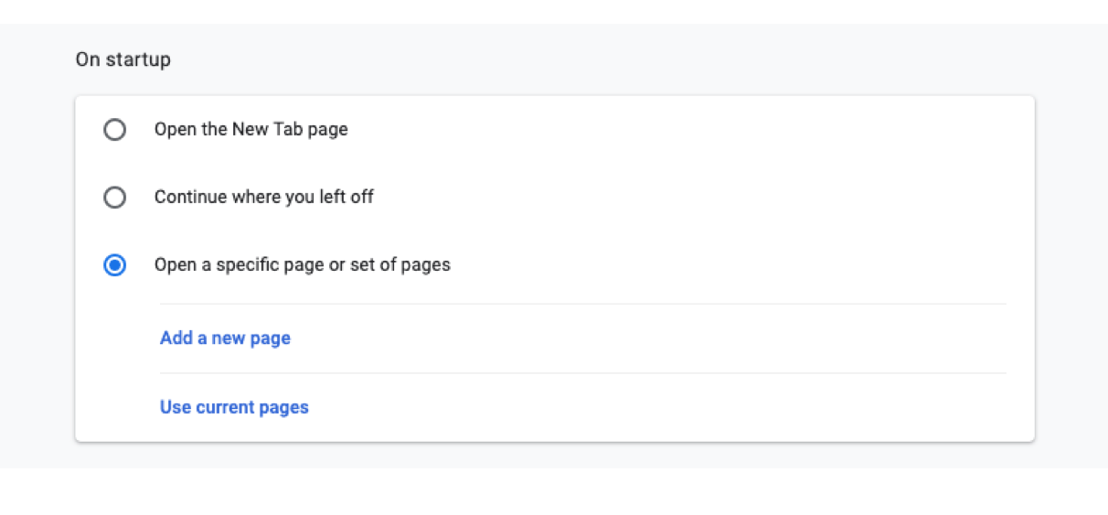
Task: Add a new startup page
Action: coord(225,338)
